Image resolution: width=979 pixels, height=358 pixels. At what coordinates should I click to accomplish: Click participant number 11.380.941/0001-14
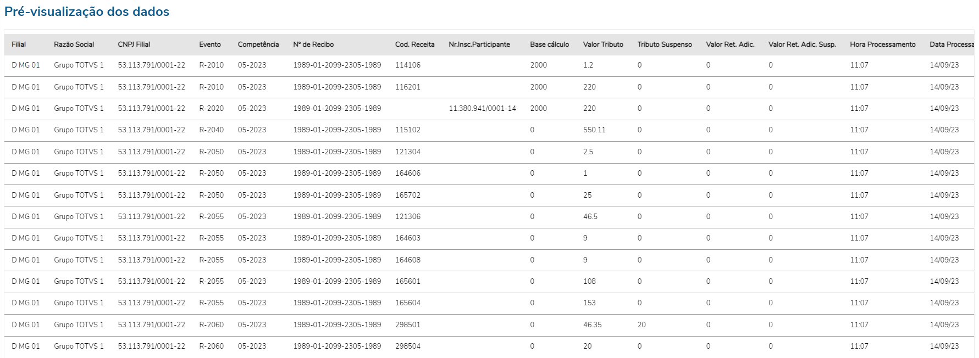[x=482, y=109]
